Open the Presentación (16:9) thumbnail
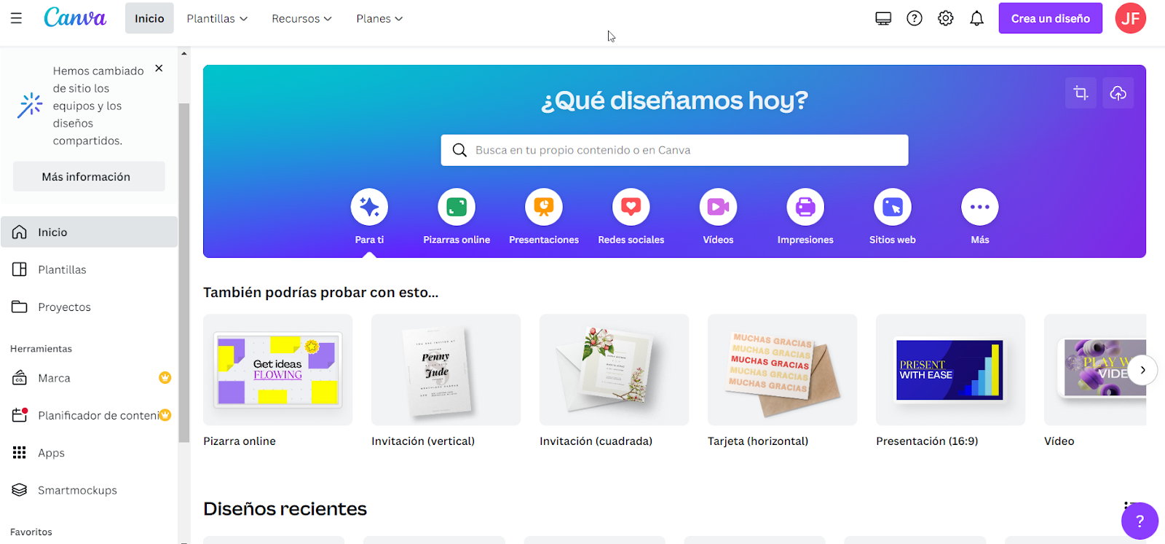Screen dimensions: 1165x544 [950, 370]
